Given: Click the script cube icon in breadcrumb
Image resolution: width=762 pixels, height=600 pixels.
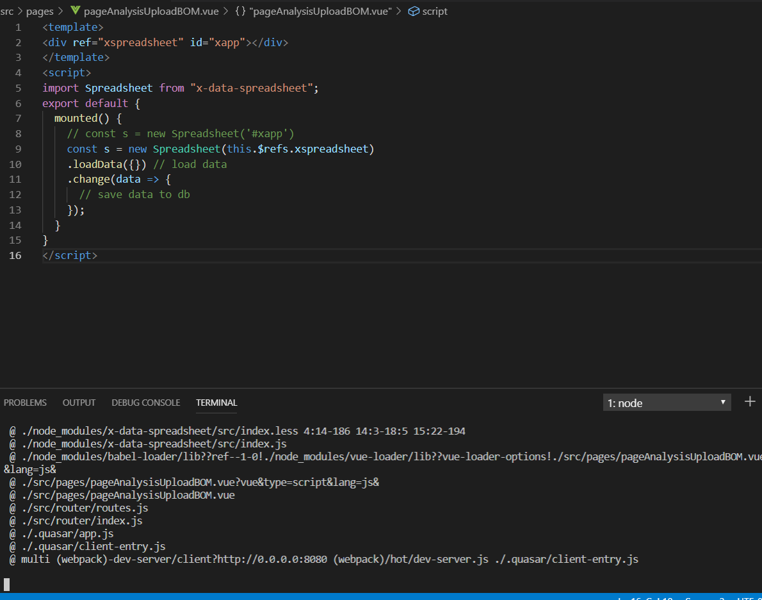Looking at the screenshot, I should coord(414,11).
